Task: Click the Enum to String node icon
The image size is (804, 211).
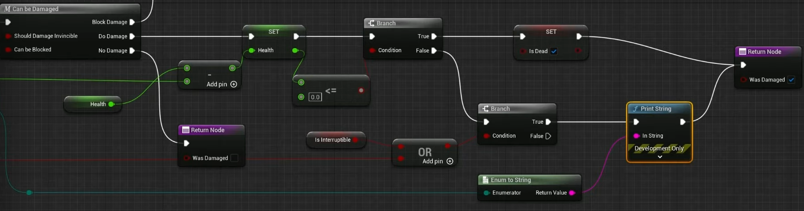Action: 485,180
